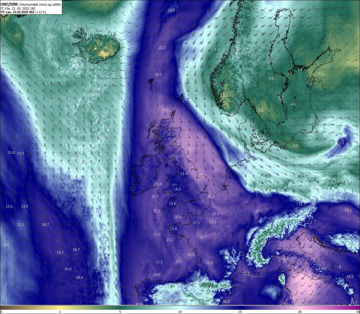Click the 20.7 value in the Norwegian Sea
Screen dimensions: 360x314
[161, 48]
